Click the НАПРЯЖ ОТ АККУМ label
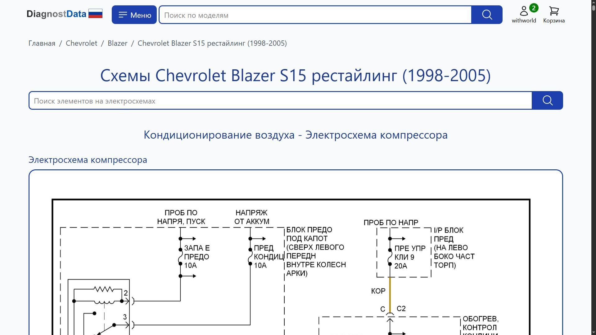Screen dimensions: 596x335 251,217
